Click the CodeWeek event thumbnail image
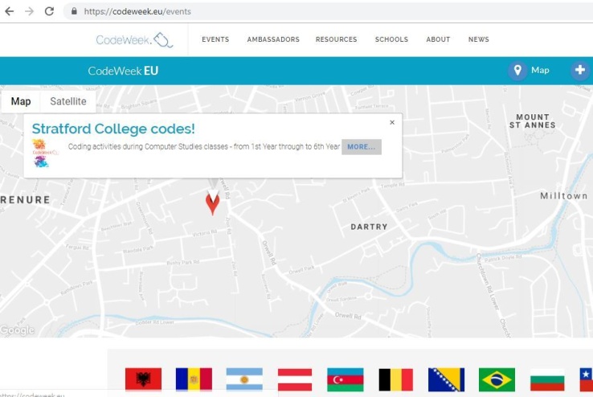 (45, 153)
